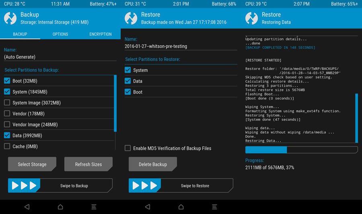Enable Vendor (178MB) checkbox
The height and width of the screenshot is (214, 362).
(x=7, y=113)
